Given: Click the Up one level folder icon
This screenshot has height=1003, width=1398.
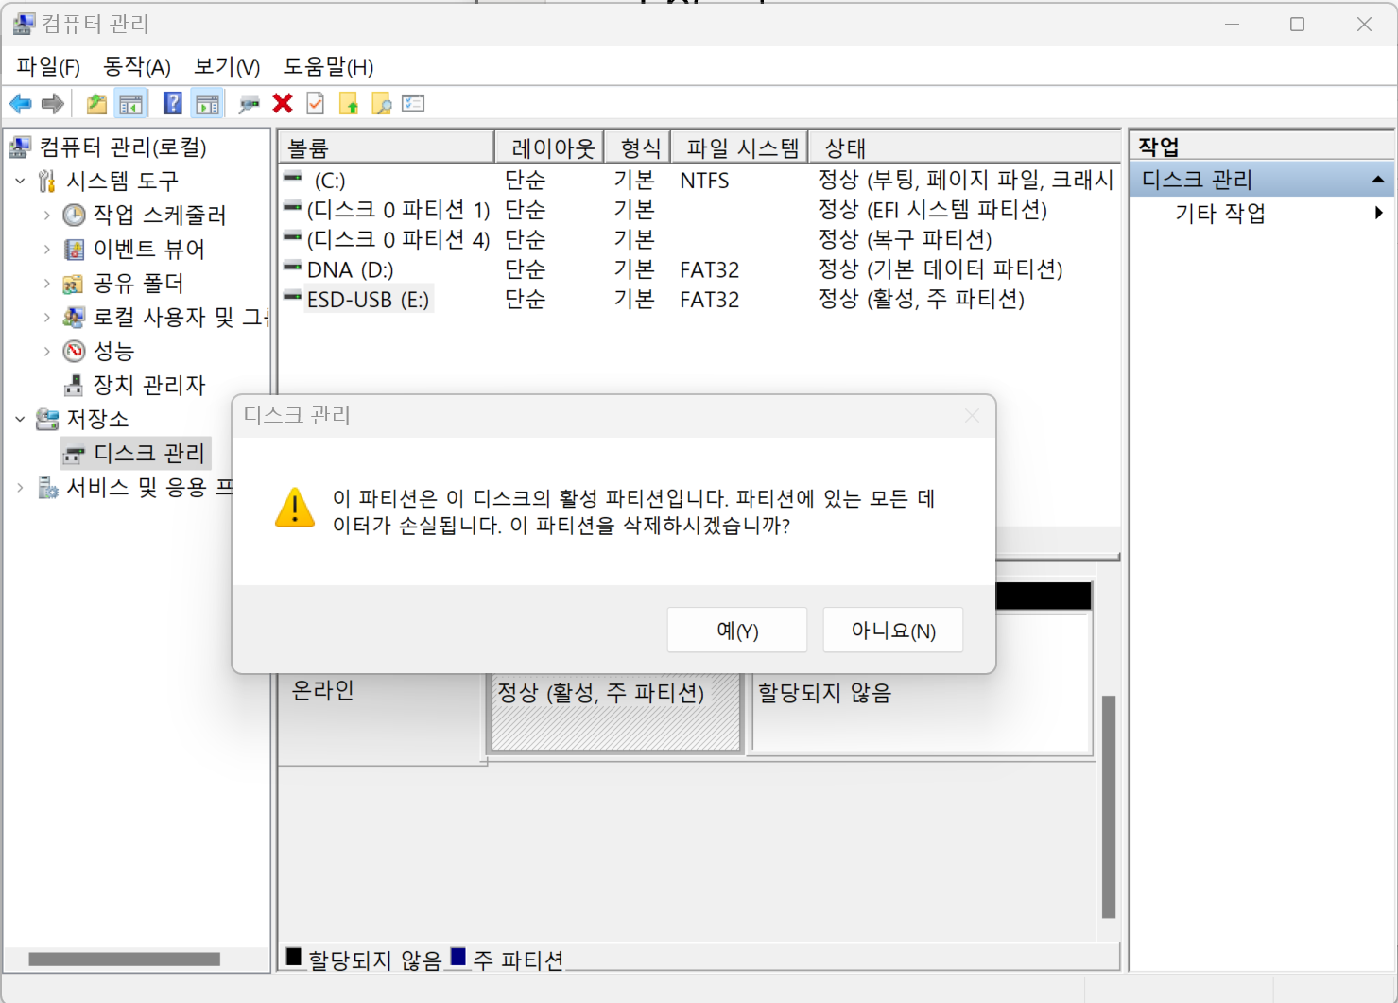Looking at the screenshot, I should point(96,104).
